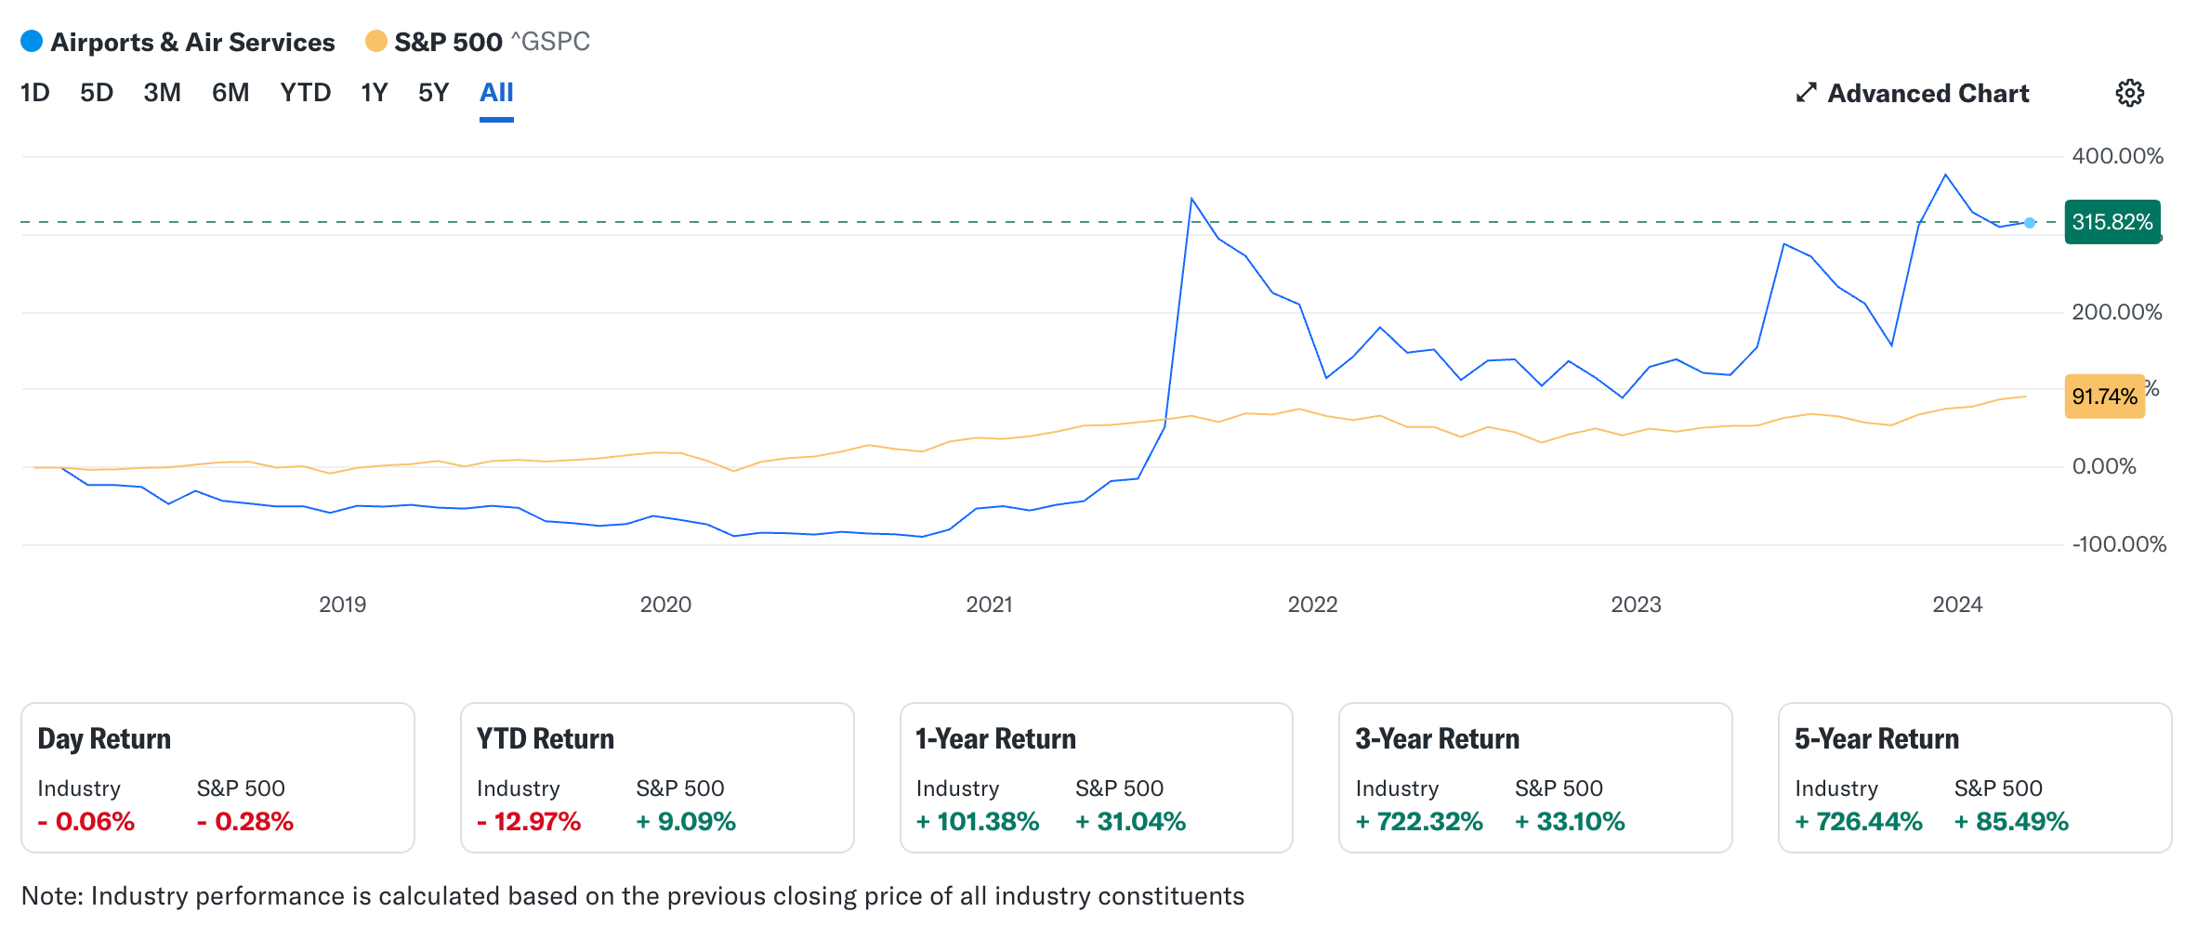Click the S&P 500 ^GSPC legend label
2197x925 pixels.
(x=492, y=42)
